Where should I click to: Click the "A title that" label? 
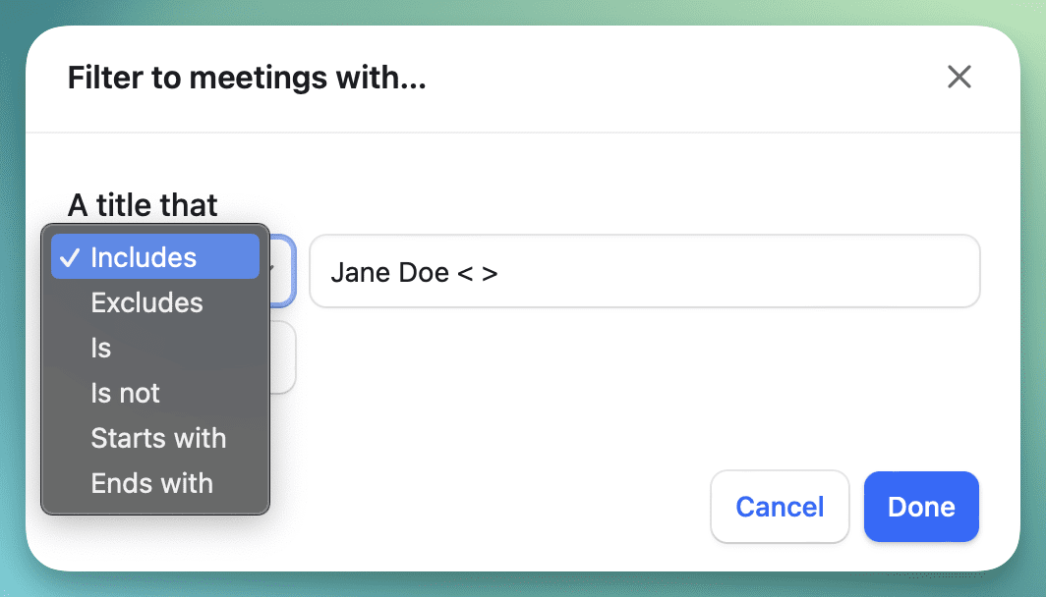143,205
